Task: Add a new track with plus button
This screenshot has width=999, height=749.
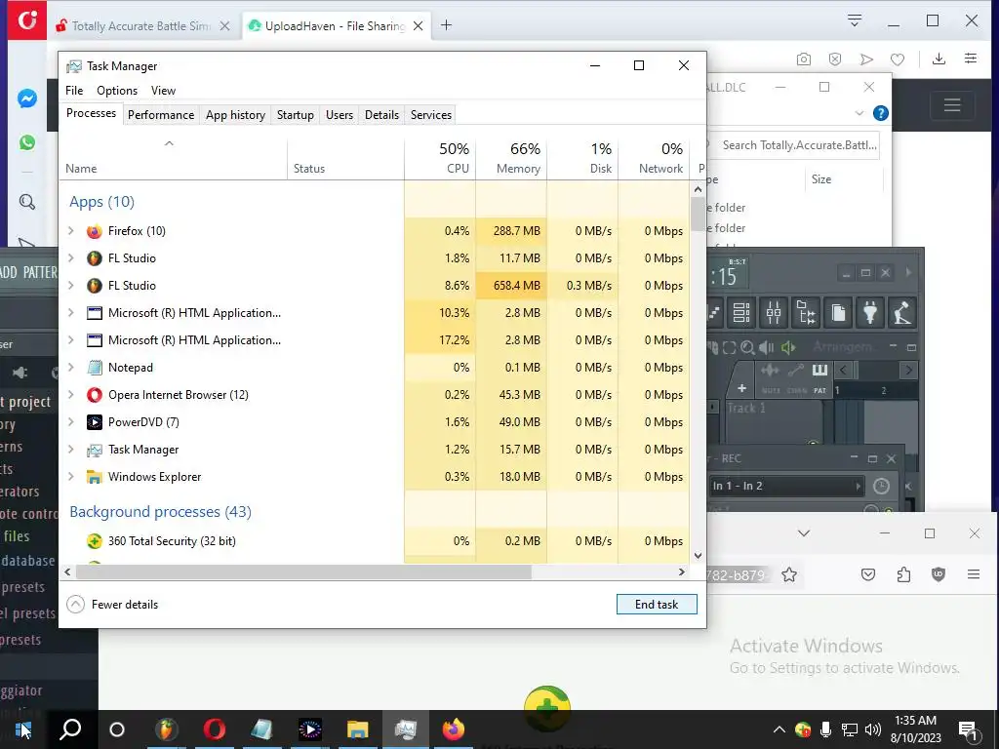Action: pos(741,388)
